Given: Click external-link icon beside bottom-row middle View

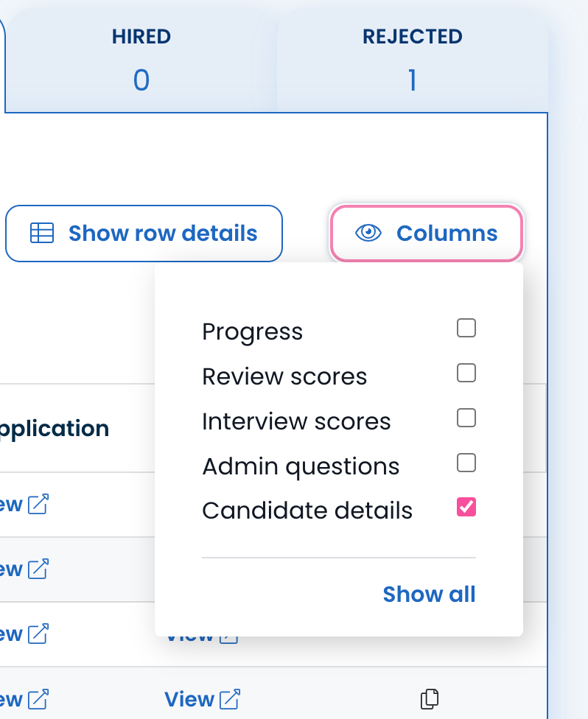Looking at the screenshot, I should [231, 698].
